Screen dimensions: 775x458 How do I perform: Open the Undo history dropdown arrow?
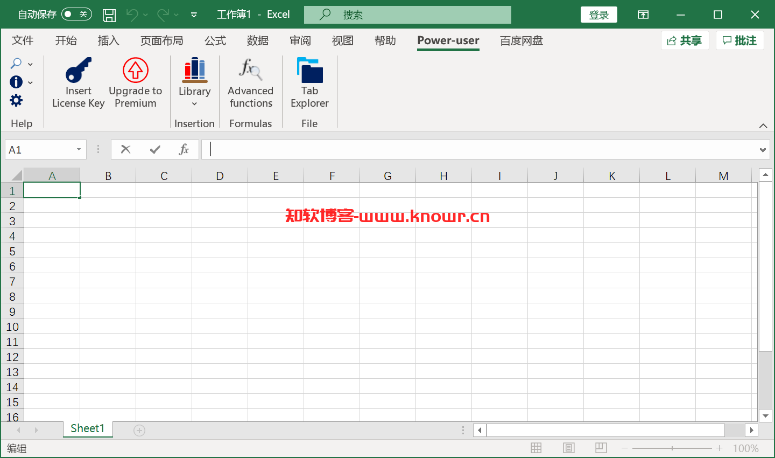coord(145,15)
